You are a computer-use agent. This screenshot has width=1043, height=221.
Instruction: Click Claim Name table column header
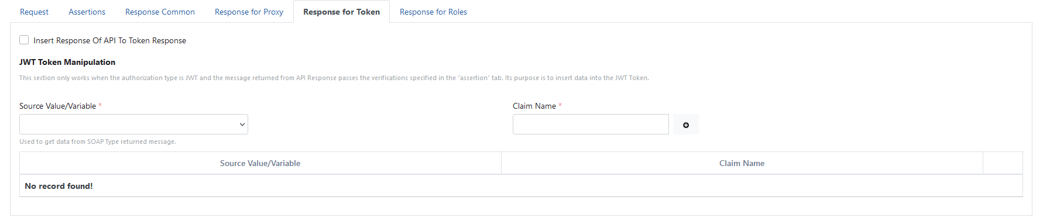coord(742,163)
